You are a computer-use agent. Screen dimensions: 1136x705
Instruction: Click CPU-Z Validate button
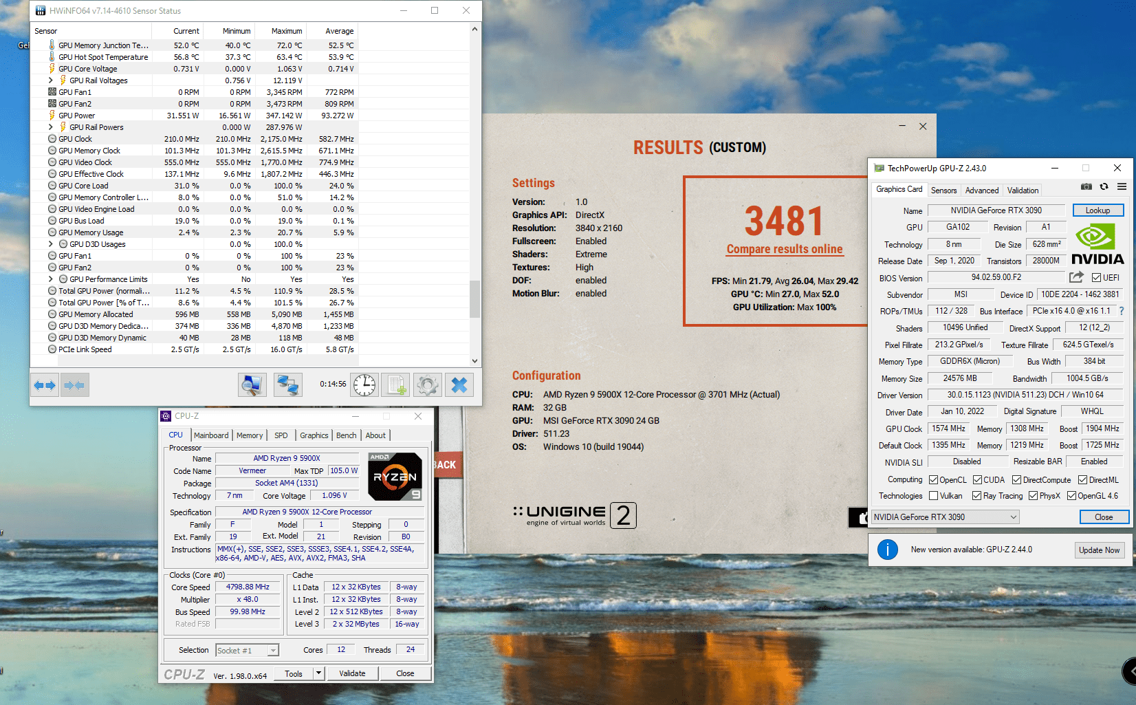(x=352, y=673)
